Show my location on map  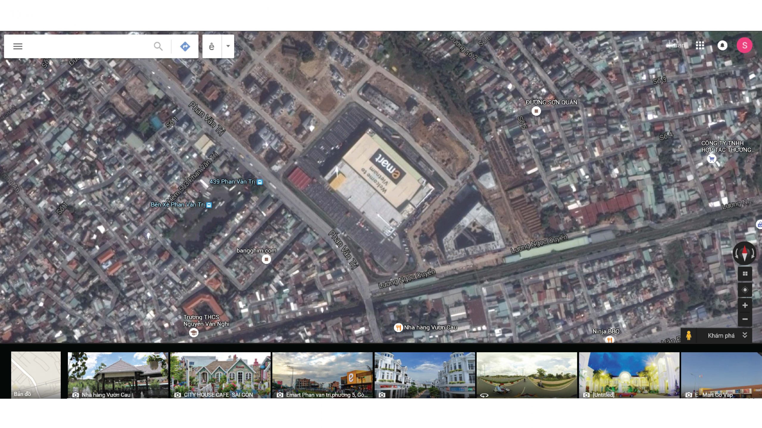point(745,290)
